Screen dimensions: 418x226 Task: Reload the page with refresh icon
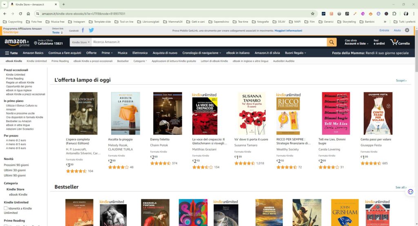(x=20, y=13)
